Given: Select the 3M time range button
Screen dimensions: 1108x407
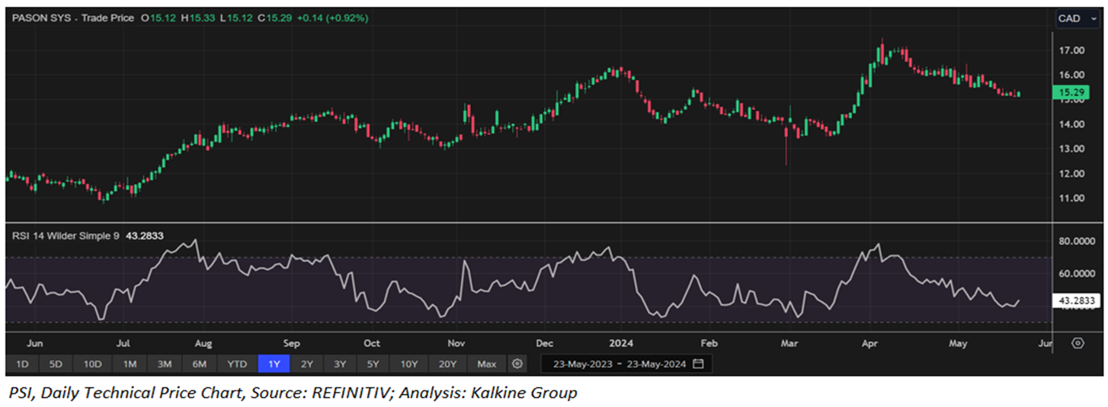Looking at the screenshot, I should click(x=165, y=364).
